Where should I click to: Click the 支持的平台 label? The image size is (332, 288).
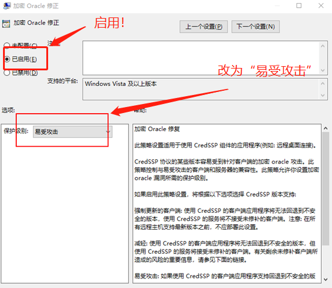tap(63, 81)
